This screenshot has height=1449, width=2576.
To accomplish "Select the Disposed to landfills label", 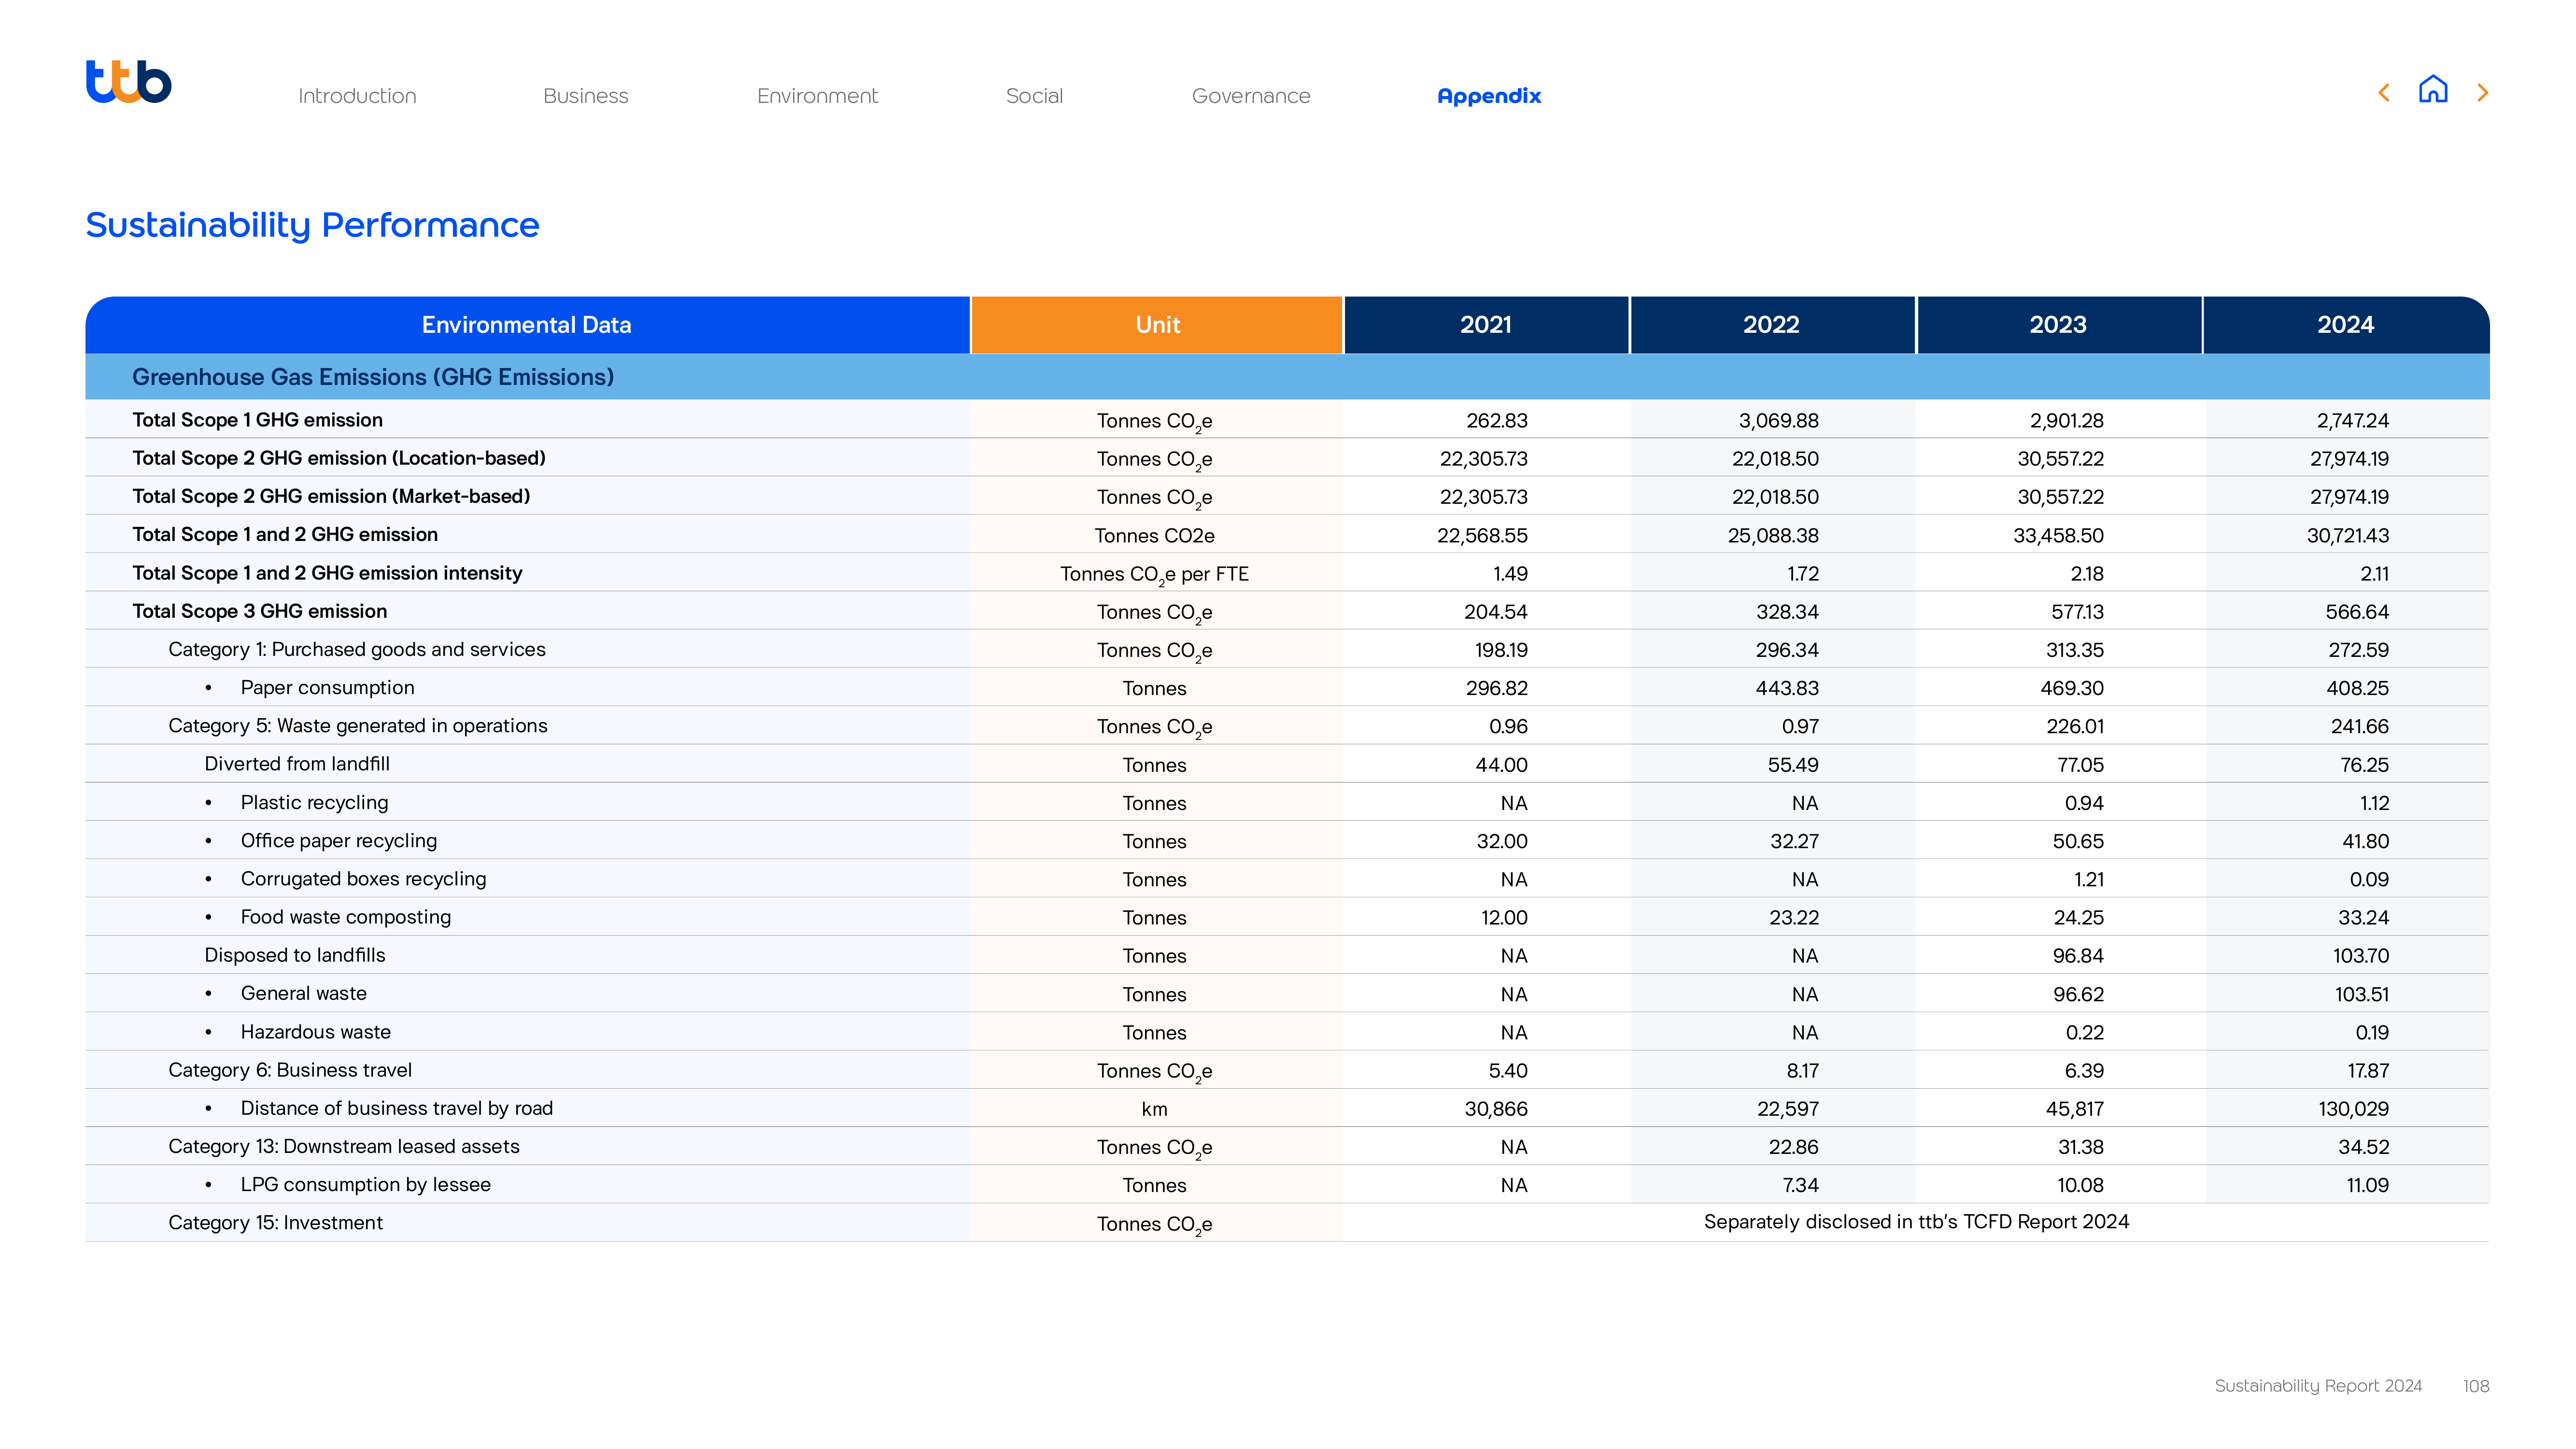I will point(295,955).
